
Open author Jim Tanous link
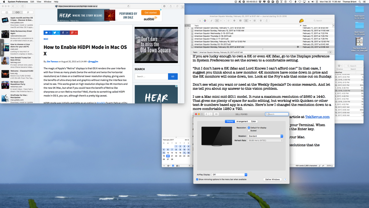click(x=52, y=61)
